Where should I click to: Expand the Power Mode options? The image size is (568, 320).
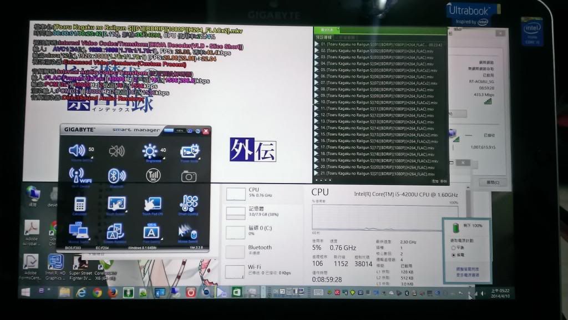[x=197, y=161]
